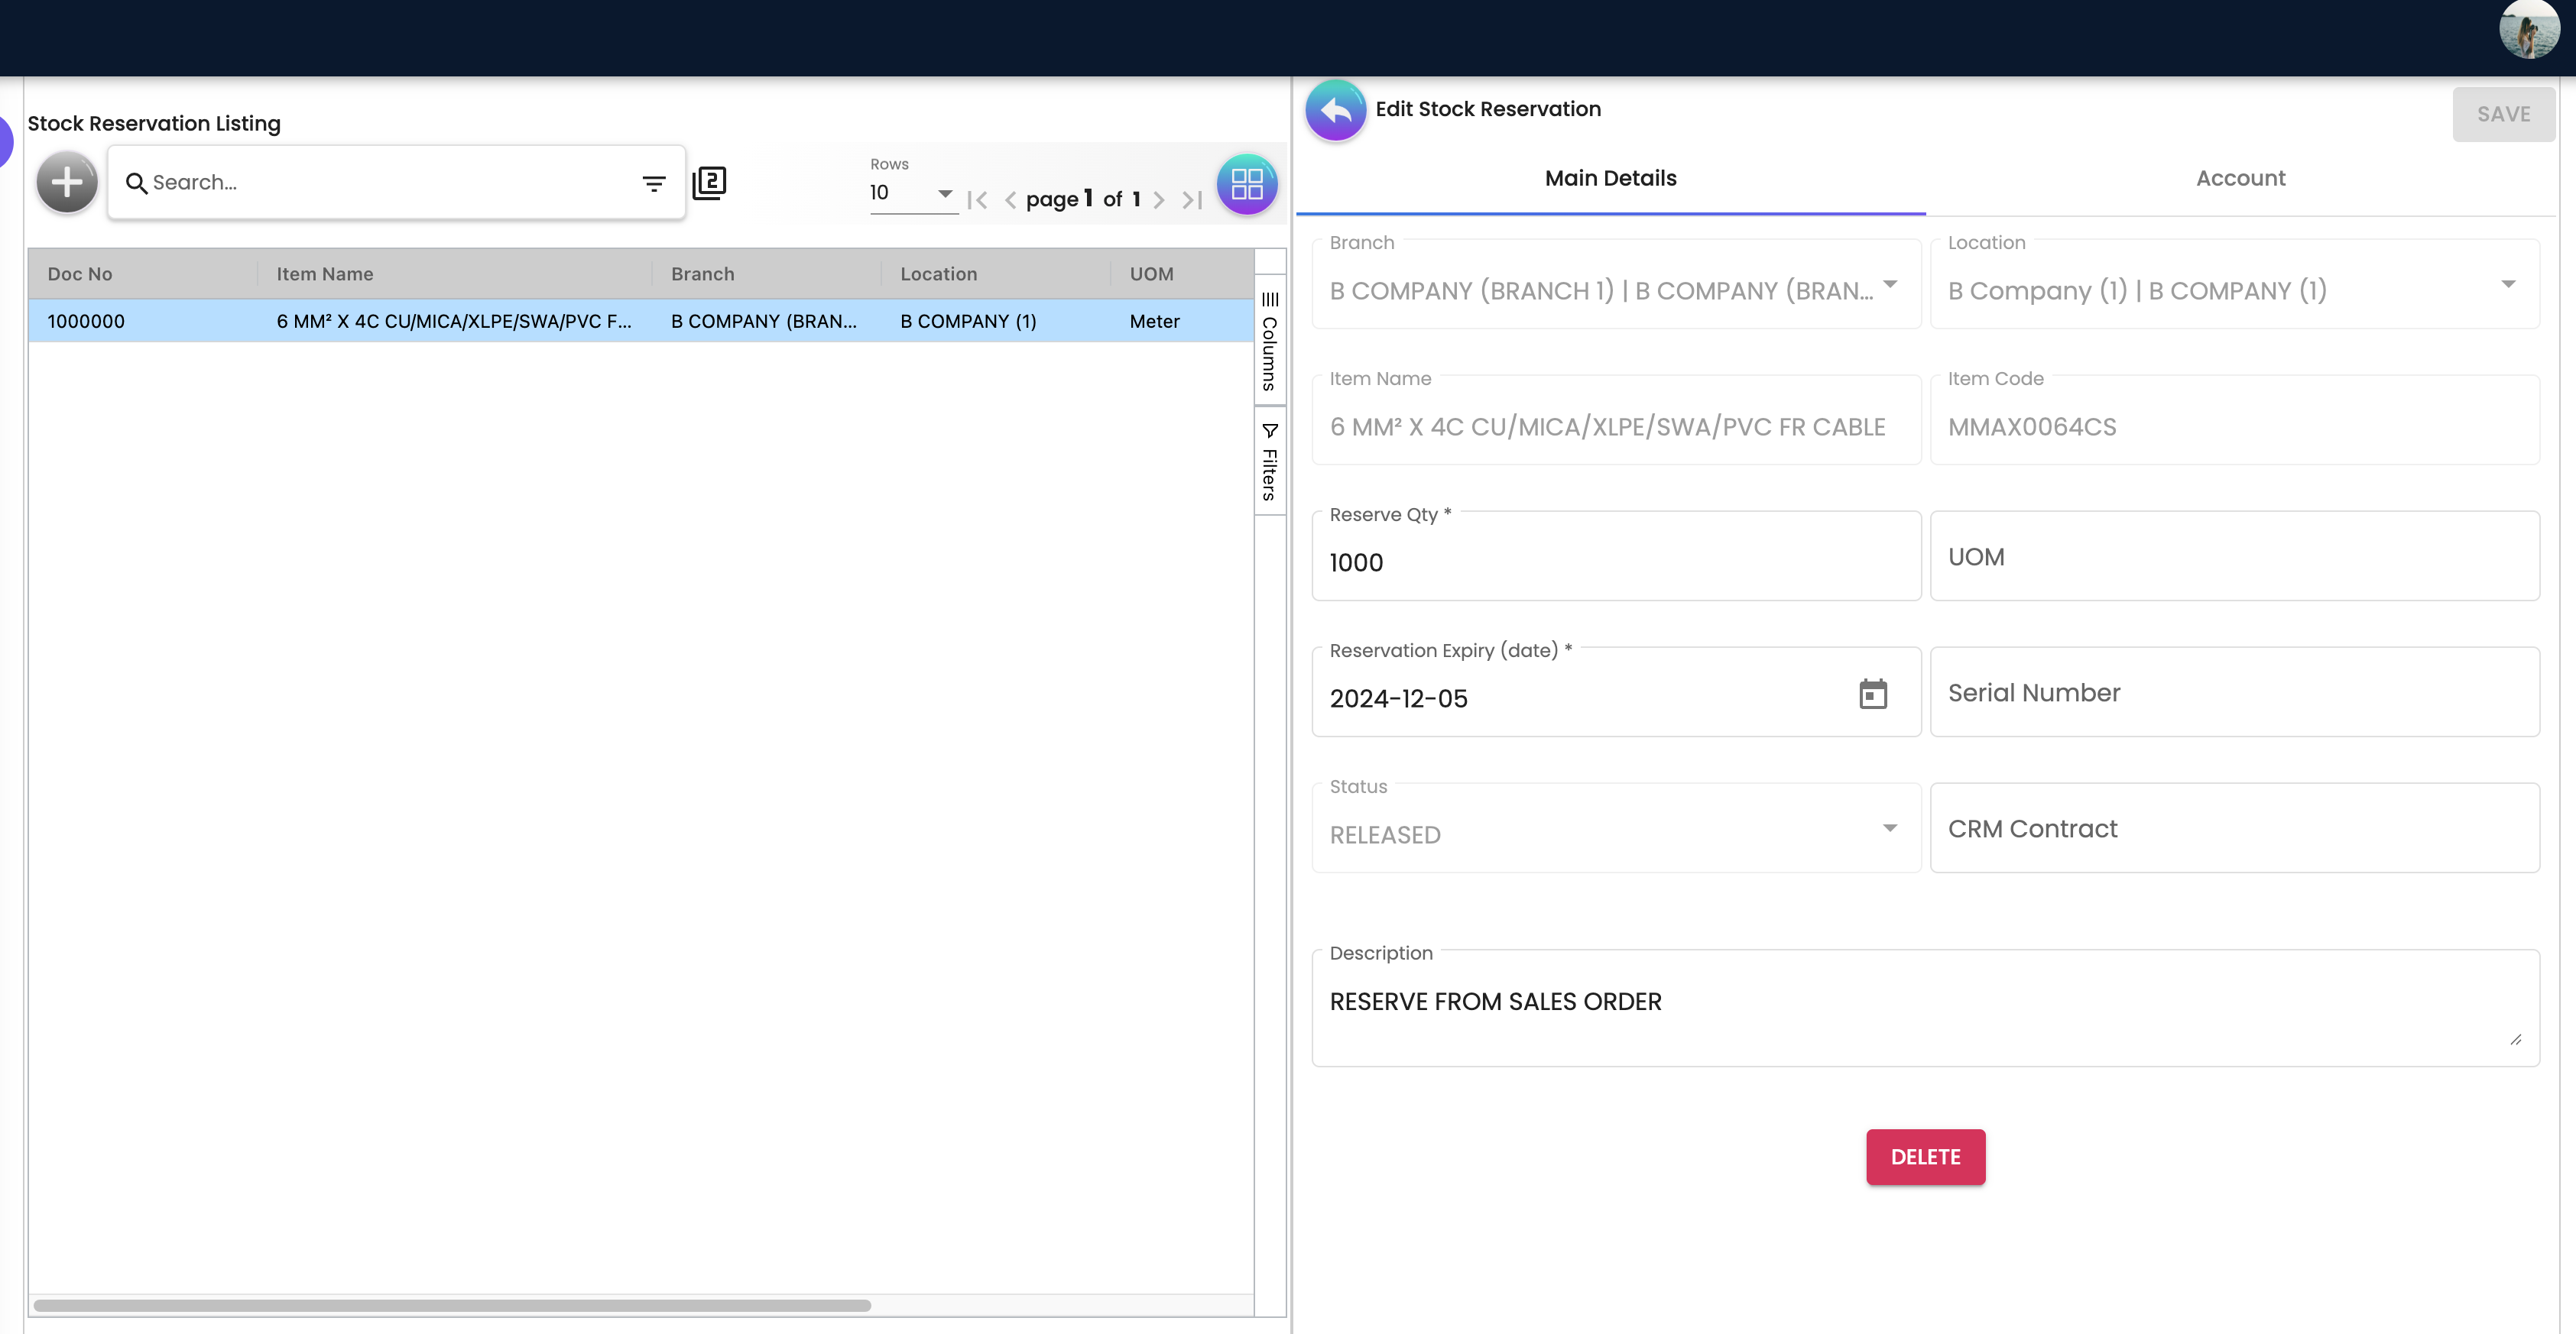2576x1334 pixels.
Task: Switch to the Account tab
Action: tap(2240, 179)
